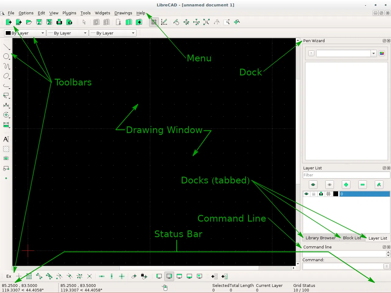Open the Pen Wizard pen selection dropdown
391x293 pixels.
[373, 53]
